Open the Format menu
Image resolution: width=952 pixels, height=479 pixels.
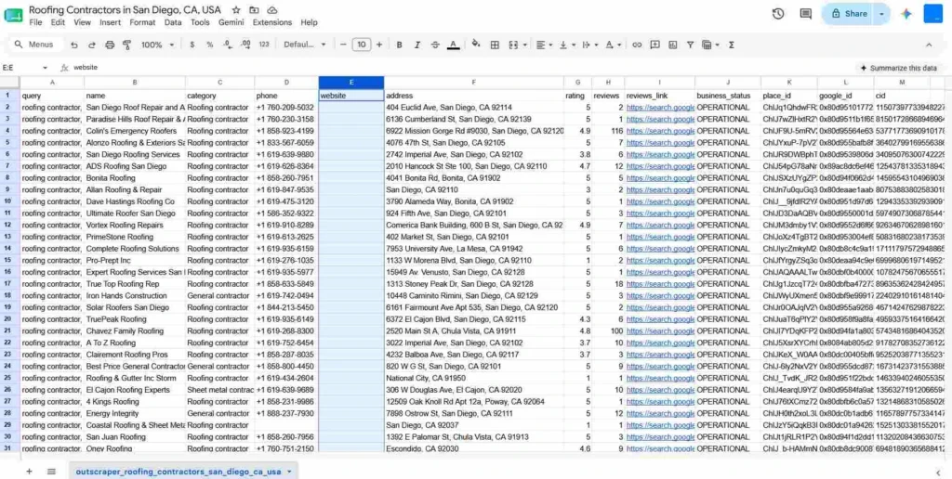(x=142, y=22)
